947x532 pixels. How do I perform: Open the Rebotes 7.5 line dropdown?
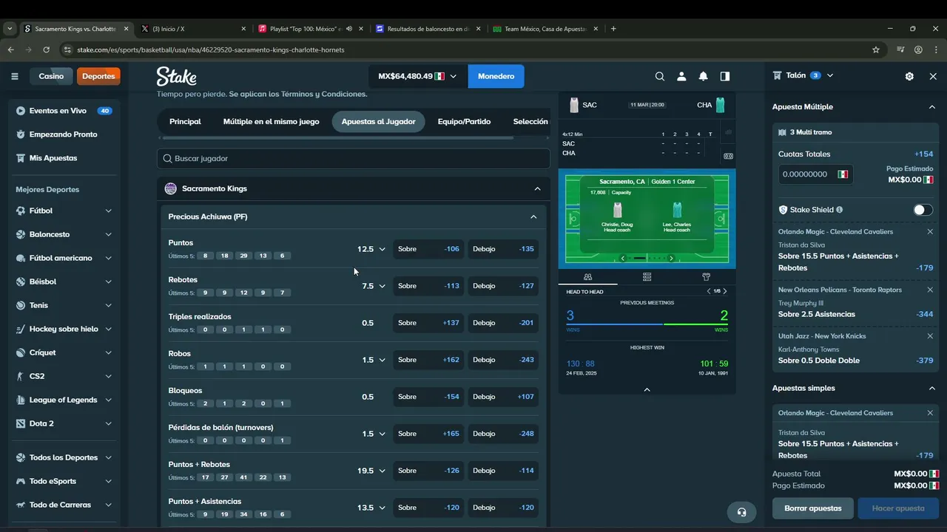tap(374, 286)
